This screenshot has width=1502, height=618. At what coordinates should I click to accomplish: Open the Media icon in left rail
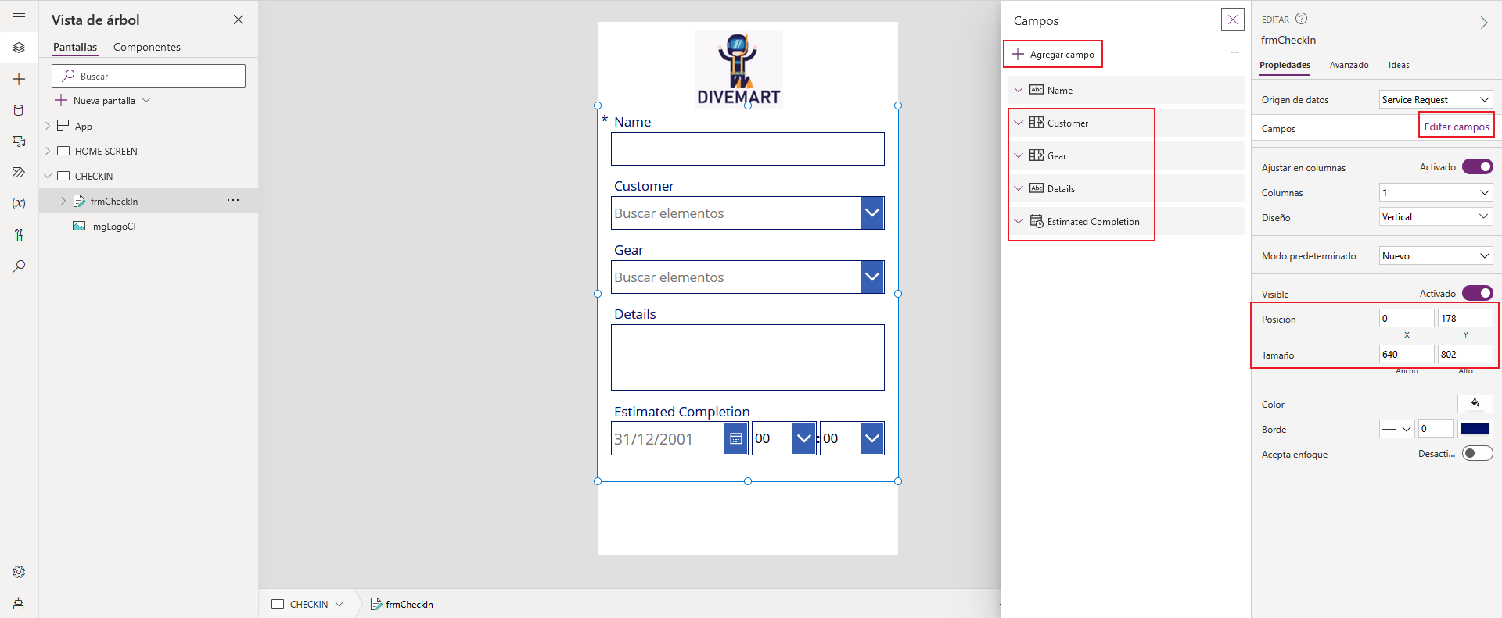19,141
